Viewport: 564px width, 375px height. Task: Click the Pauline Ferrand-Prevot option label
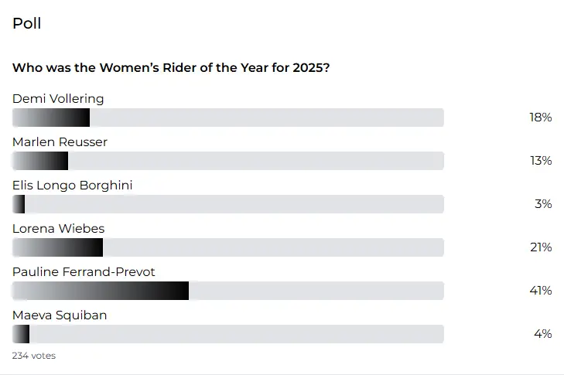[84, 272]
